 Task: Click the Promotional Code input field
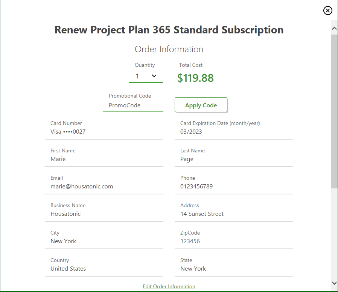[x=133, y=105]
